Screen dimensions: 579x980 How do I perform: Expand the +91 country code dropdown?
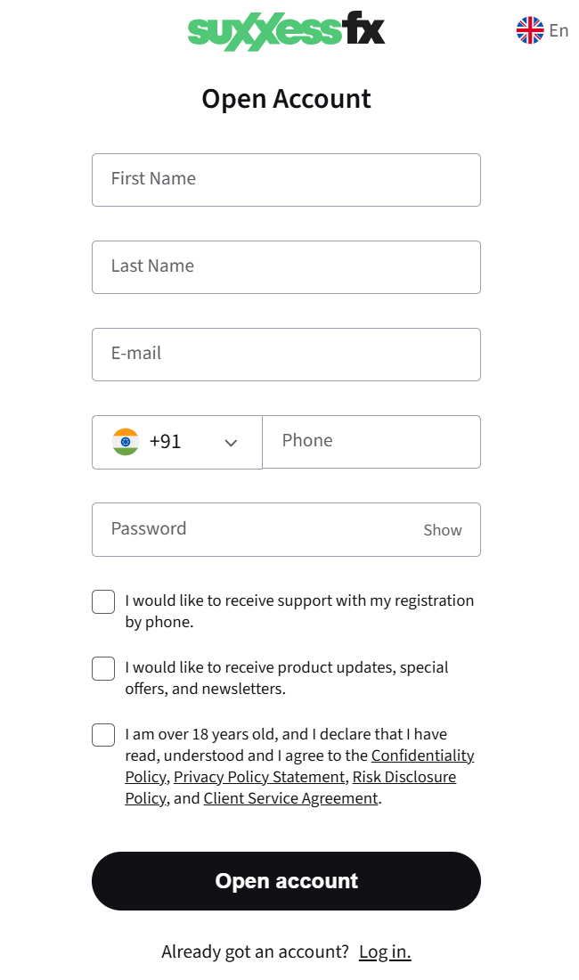[x=176, y=442]
